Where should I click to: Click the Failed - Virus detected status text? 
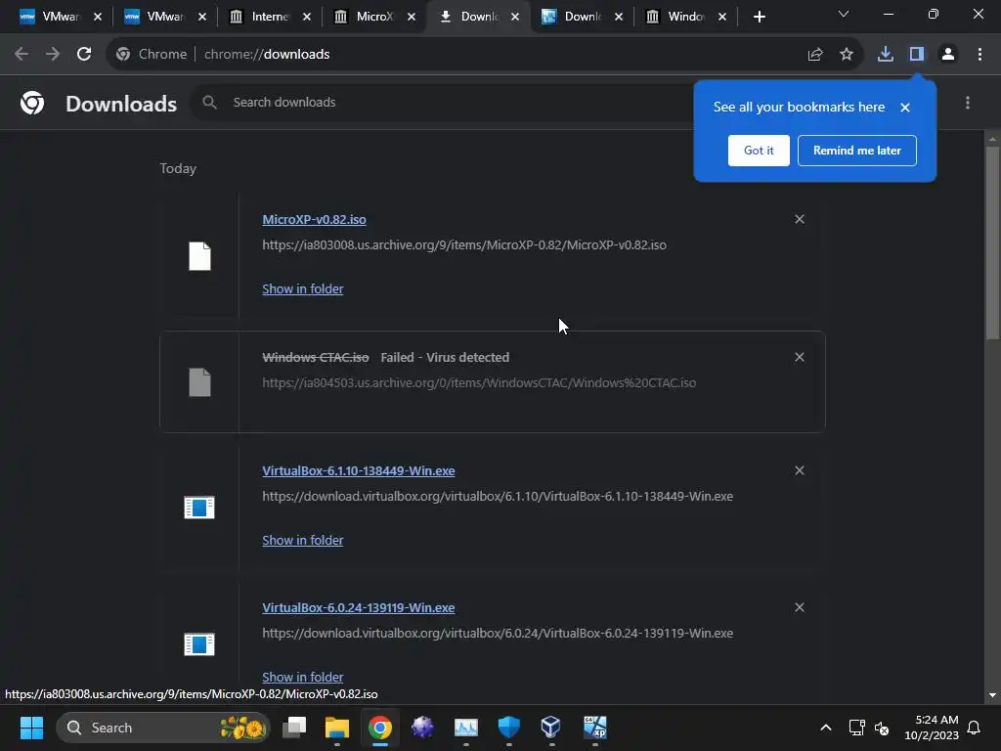445,357
